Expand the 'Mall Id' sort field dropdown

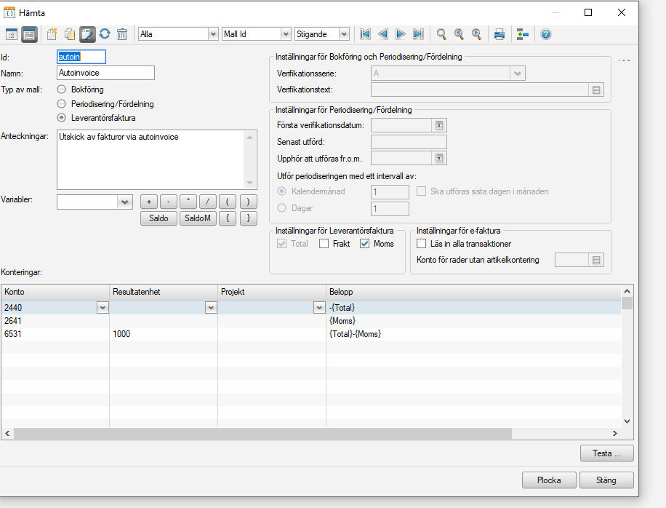click(x=286, y=34)
